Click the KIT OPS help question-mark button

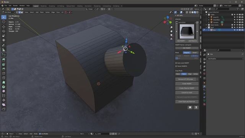pyautogui.click(x=196, y=107)
